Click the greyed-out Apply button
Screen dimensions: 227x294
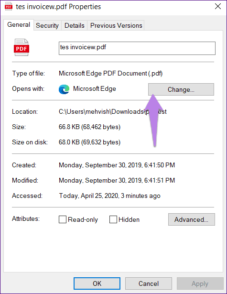tap(200, 283)
